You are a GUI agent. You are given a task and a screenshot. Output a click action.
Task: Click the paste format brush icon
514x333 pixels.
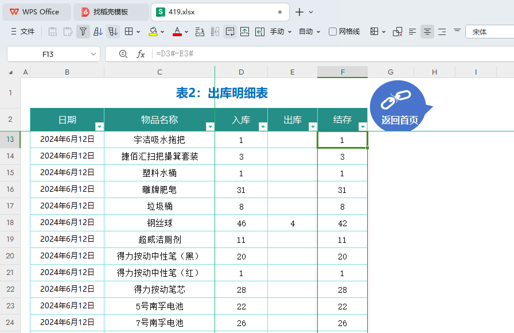pos(68,32)
